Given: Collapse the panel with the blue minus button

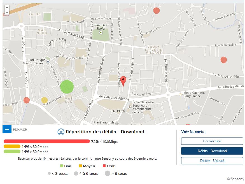Looking at the screenshot, I should coord(7,129).
